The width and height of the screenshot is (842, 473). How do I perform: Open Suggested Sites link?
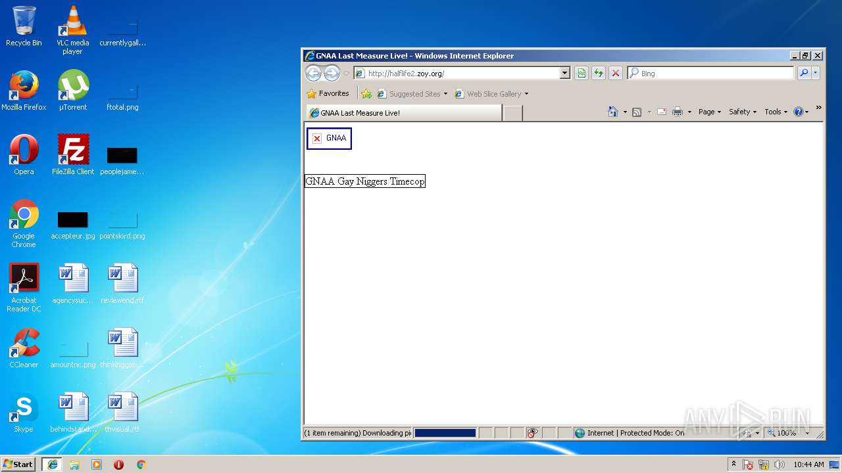(409, 94)
